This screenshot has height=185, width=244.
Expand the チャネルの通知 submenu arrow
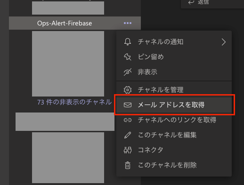point(224,42)
